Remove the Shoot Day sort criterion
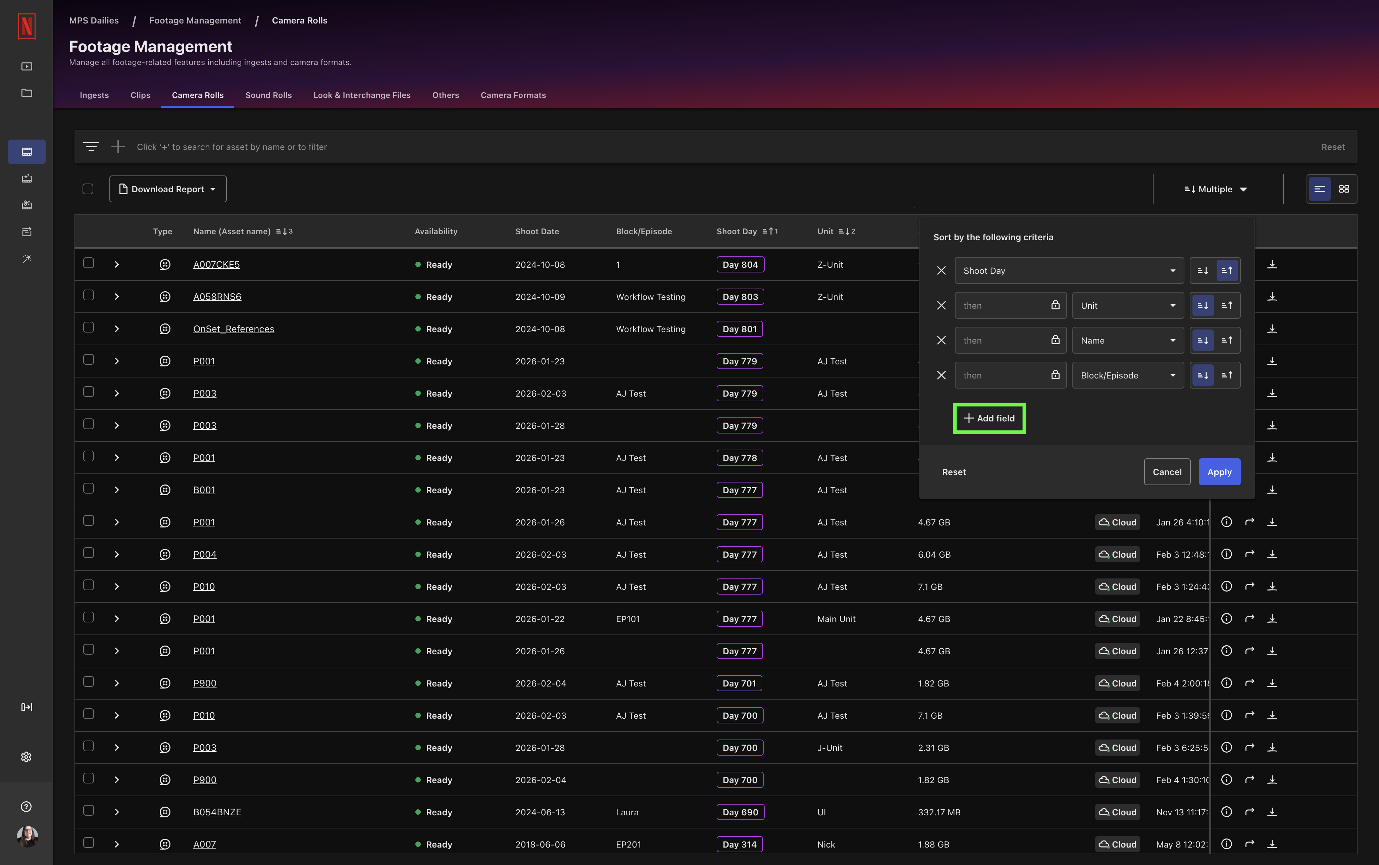1379x865 pixels. (x=941, y=270)
